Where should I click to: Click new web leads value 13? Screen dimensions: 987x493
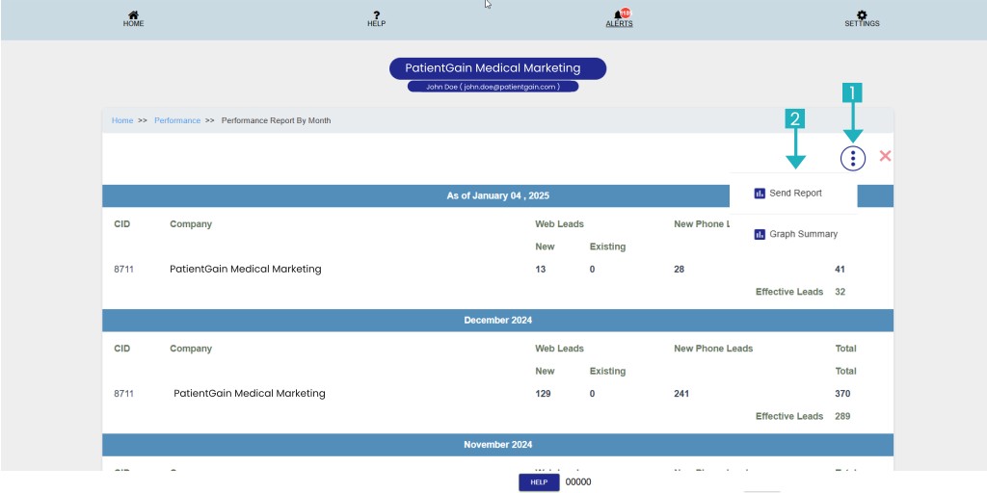pos(540,270)
